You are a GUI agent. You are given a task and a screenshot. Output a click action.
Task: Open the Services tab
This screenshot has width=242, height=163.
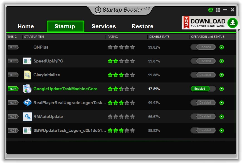pos(103,26)
